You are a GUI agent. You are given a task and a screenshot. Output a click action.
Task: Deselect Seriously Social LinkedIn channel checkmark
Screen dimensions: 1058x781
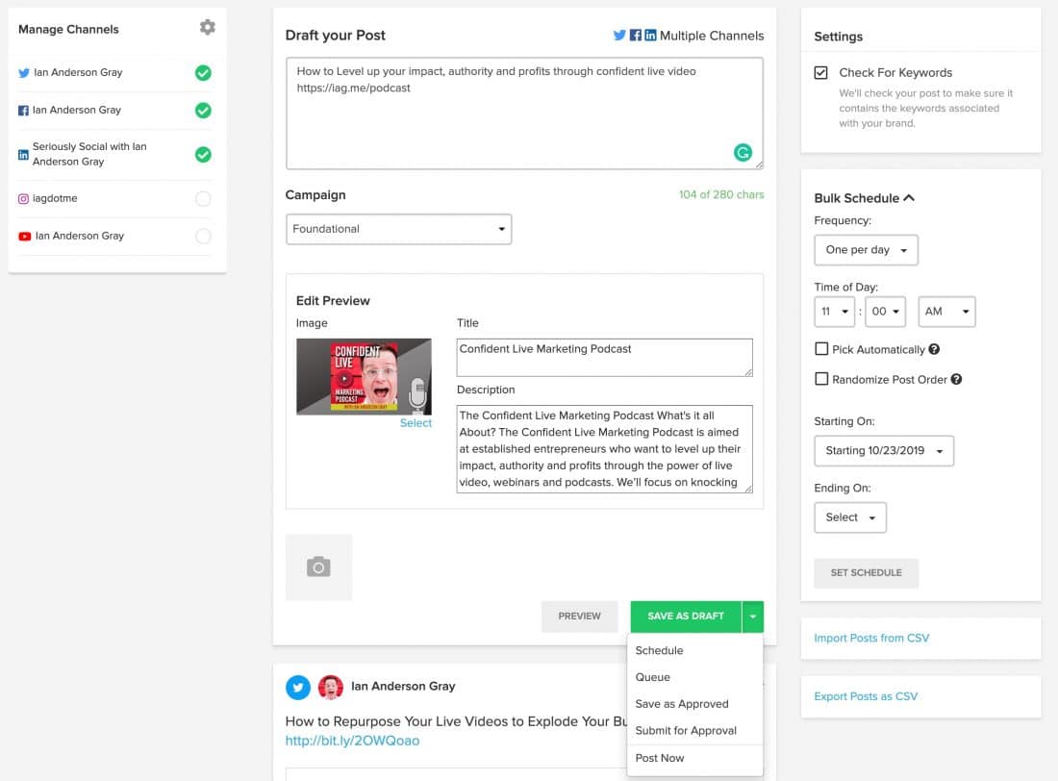click(x=203, y=155)
